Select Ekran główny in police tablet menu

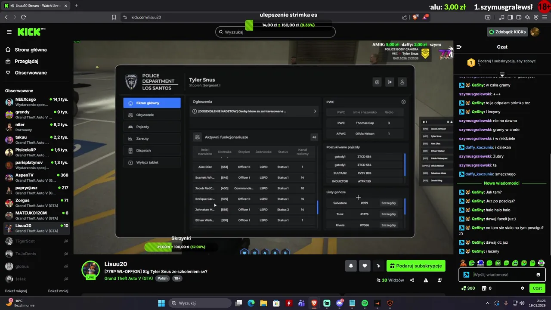(152, 103)
